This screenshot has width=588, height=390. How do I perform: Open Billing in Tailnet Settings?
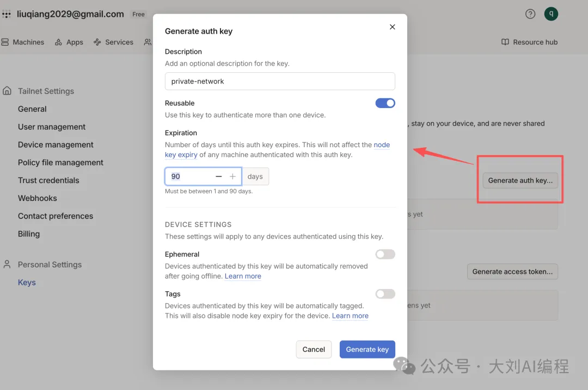click(x=29, y=234)
